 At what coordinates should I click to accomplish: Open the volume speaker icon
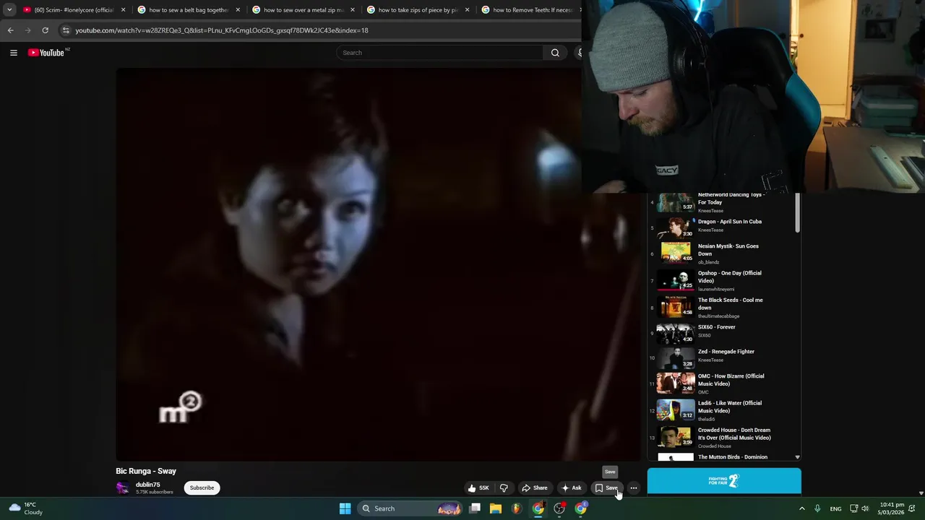[x=865, y=508]
